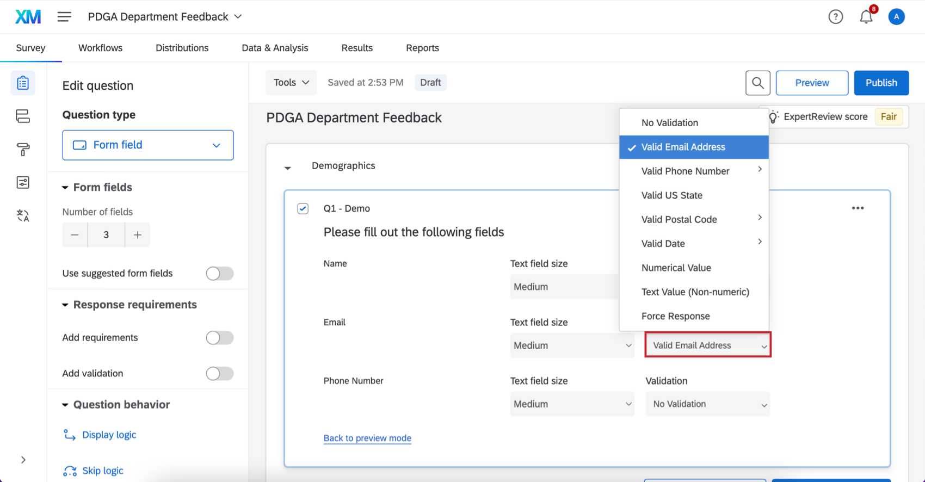Open the Survey flow sidebar icon
The width and height of the screenshot is (925, 482).
(23, 116)
